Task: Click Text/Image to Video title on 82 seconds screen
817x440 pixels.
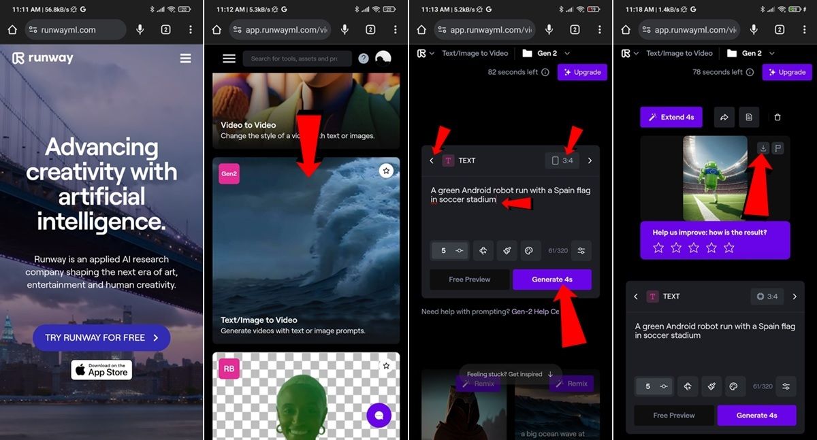Action: (x=475, y=53)
